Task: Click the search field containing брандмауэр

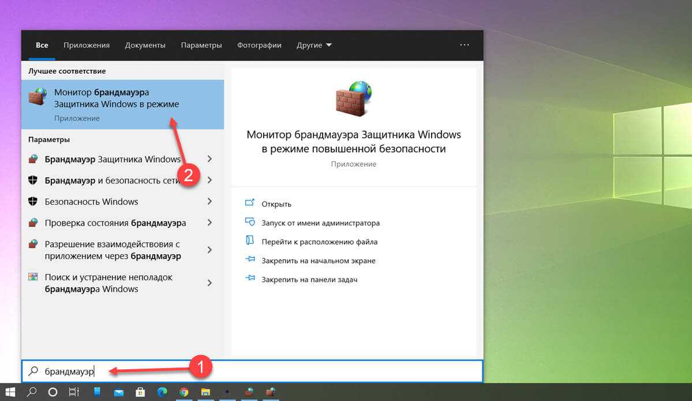Action: pyautogui.click(x=260, y=371)
